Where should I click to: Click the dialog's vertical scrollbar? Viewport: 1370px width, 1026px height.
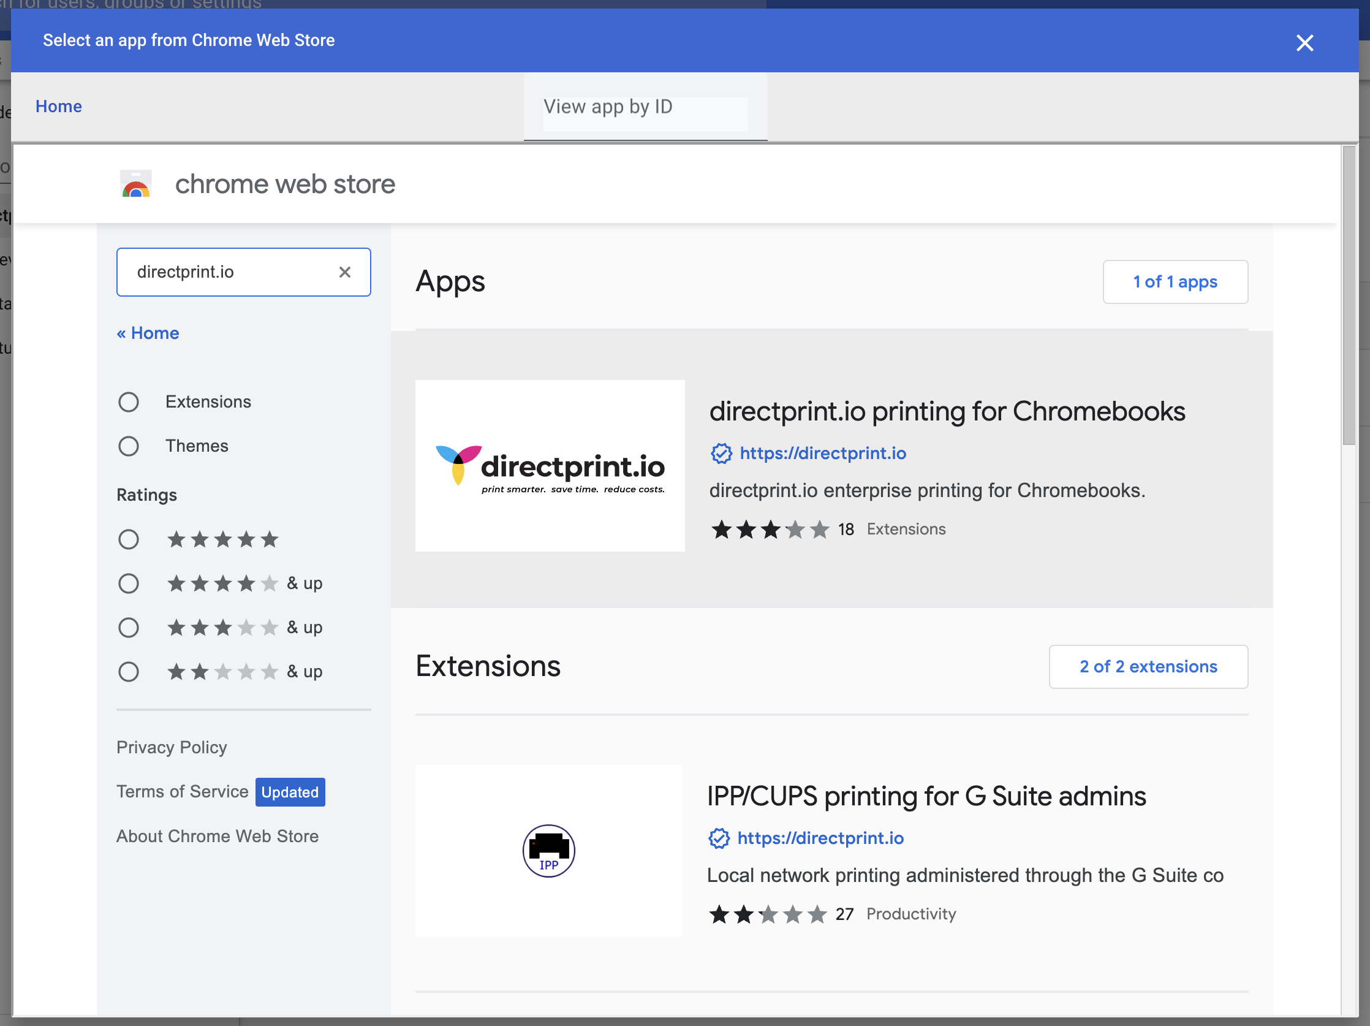pyautogui.click(x=1349, y=295)
